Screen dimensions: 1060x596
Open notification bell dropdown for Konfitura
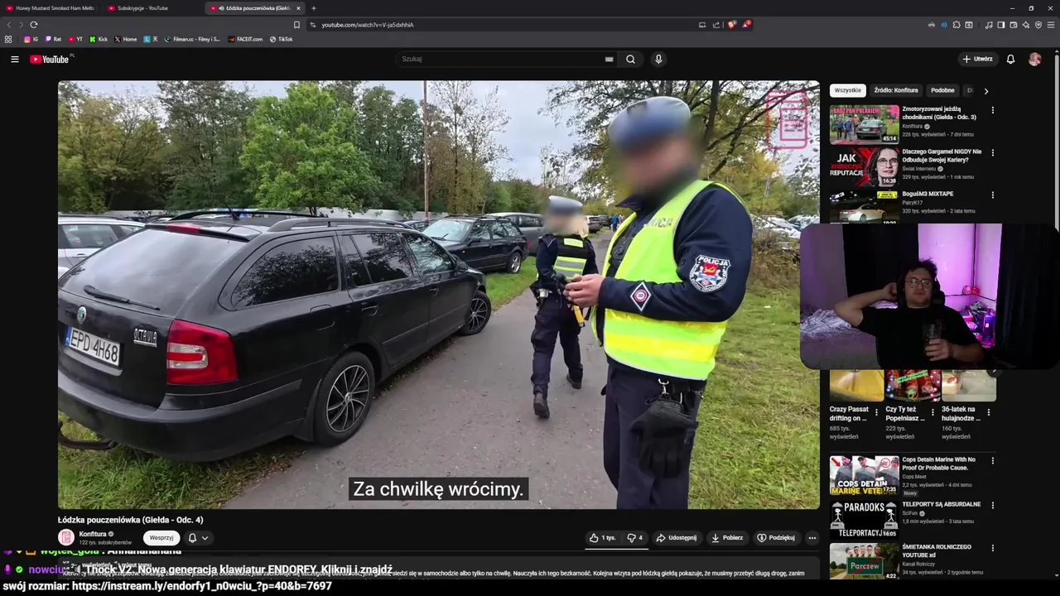pos(198,538)
